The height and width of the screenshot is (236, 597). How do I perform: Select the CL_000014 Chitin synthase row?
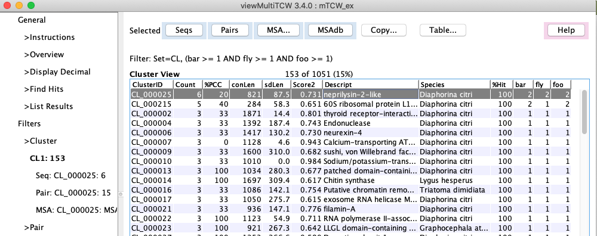click(x=350, y=181)
